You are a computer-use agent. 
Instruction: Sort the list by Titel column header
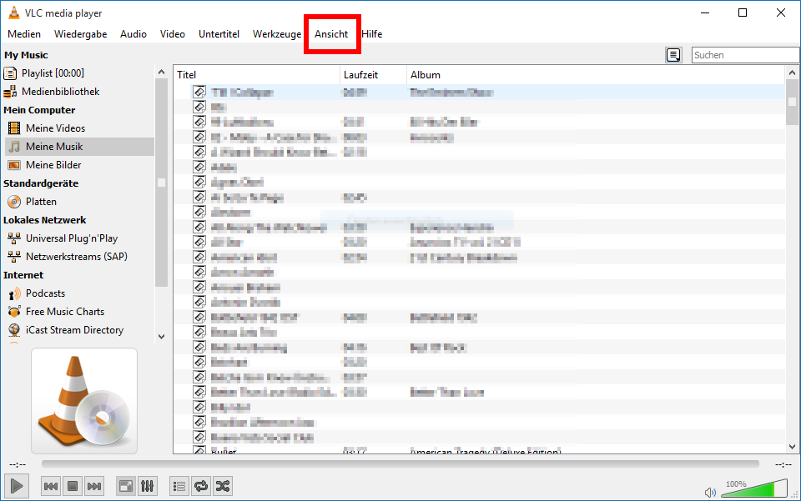pyautogui.click(x=187, y=75)
